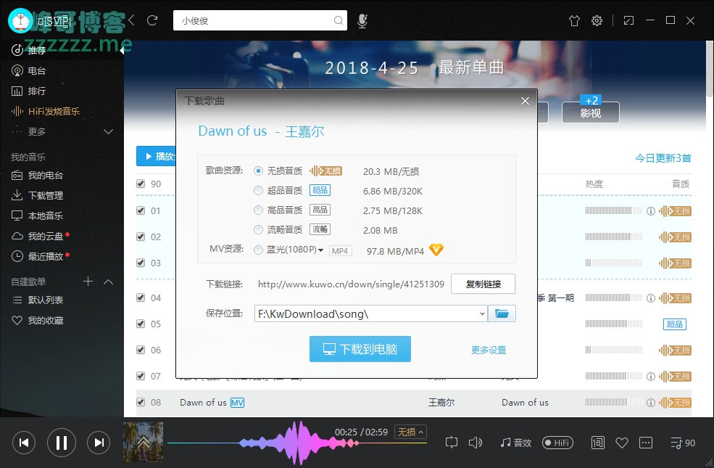Uncheck the checkbox for song 06
This screenshot has width=714, height=468.
pyautogui.click(x=141, y=350)
